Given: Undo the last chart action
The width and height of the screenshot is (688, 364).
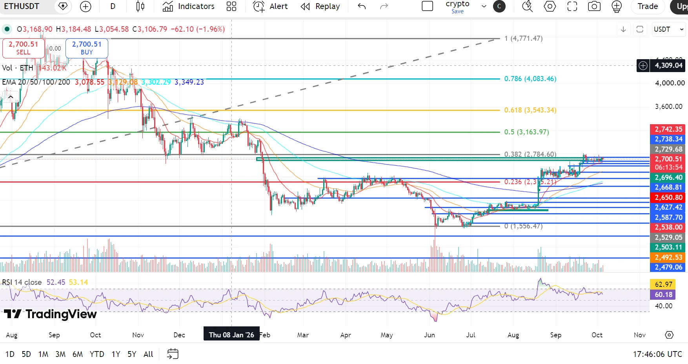Looking at the screenshot, I should point(362,6).
